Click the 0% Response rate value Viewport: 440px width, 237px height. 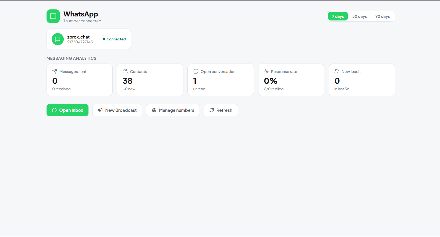[x=271, y=81]
